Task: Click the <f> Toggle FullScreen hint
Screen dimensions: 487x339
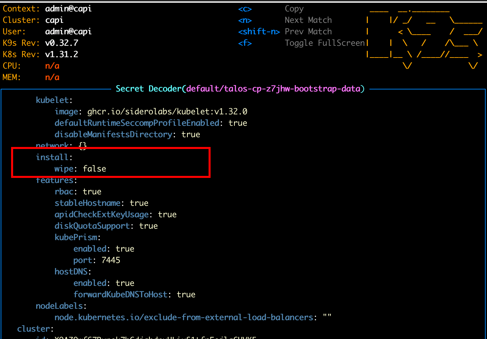Action: coord(301,43)
